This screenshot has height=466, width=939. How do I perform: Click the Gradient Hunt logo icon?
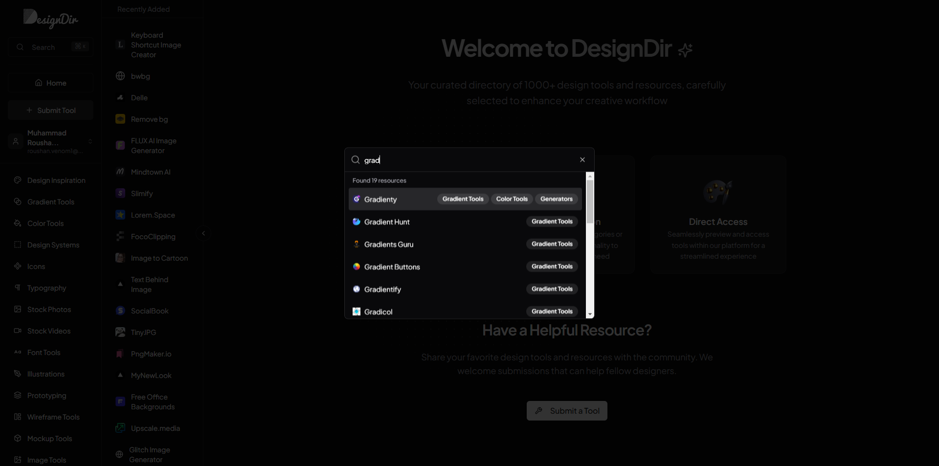357,222
